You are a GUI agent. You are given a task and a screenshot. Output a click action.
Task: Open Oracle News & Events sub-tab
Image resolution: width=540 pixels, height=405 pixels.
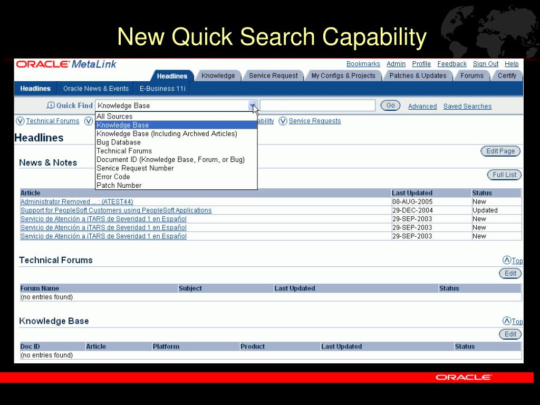(96, 89)
